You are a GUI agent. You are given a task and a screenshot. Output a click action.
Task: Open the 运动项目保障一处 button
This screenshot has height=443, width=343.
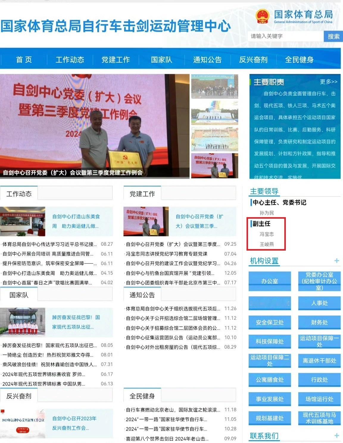[x=319, y=342]
